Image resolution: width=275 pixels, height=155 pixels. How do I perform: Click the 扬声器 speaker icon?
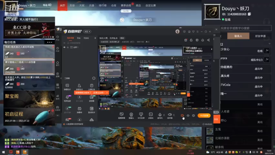(x=169, y=115)
